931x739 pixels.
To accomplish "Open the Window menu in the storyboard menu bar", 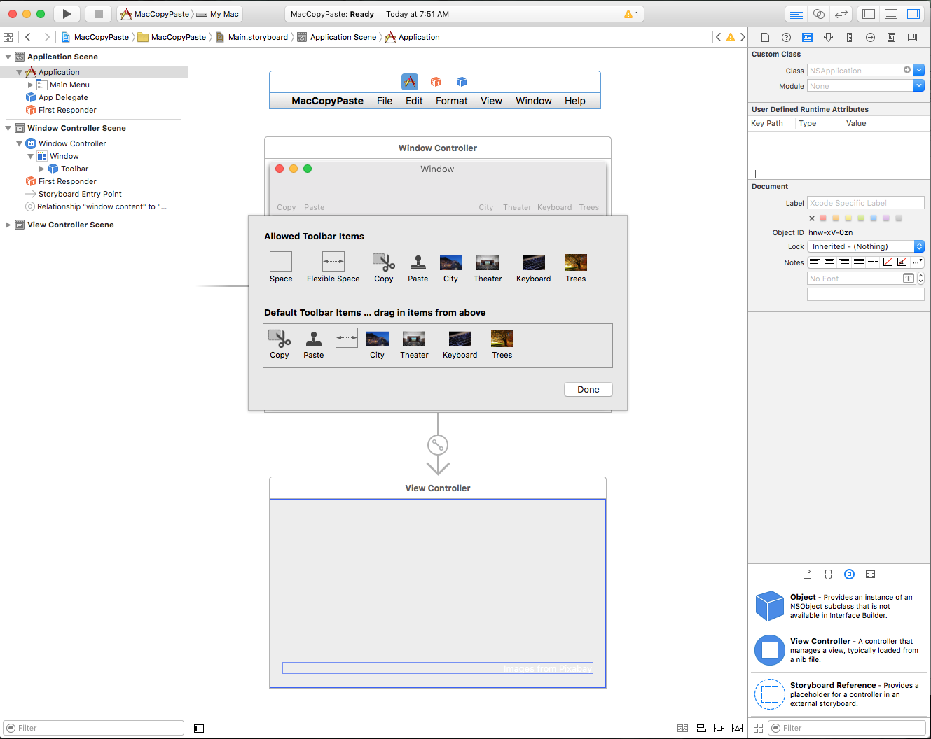I will tap(534, 101).
